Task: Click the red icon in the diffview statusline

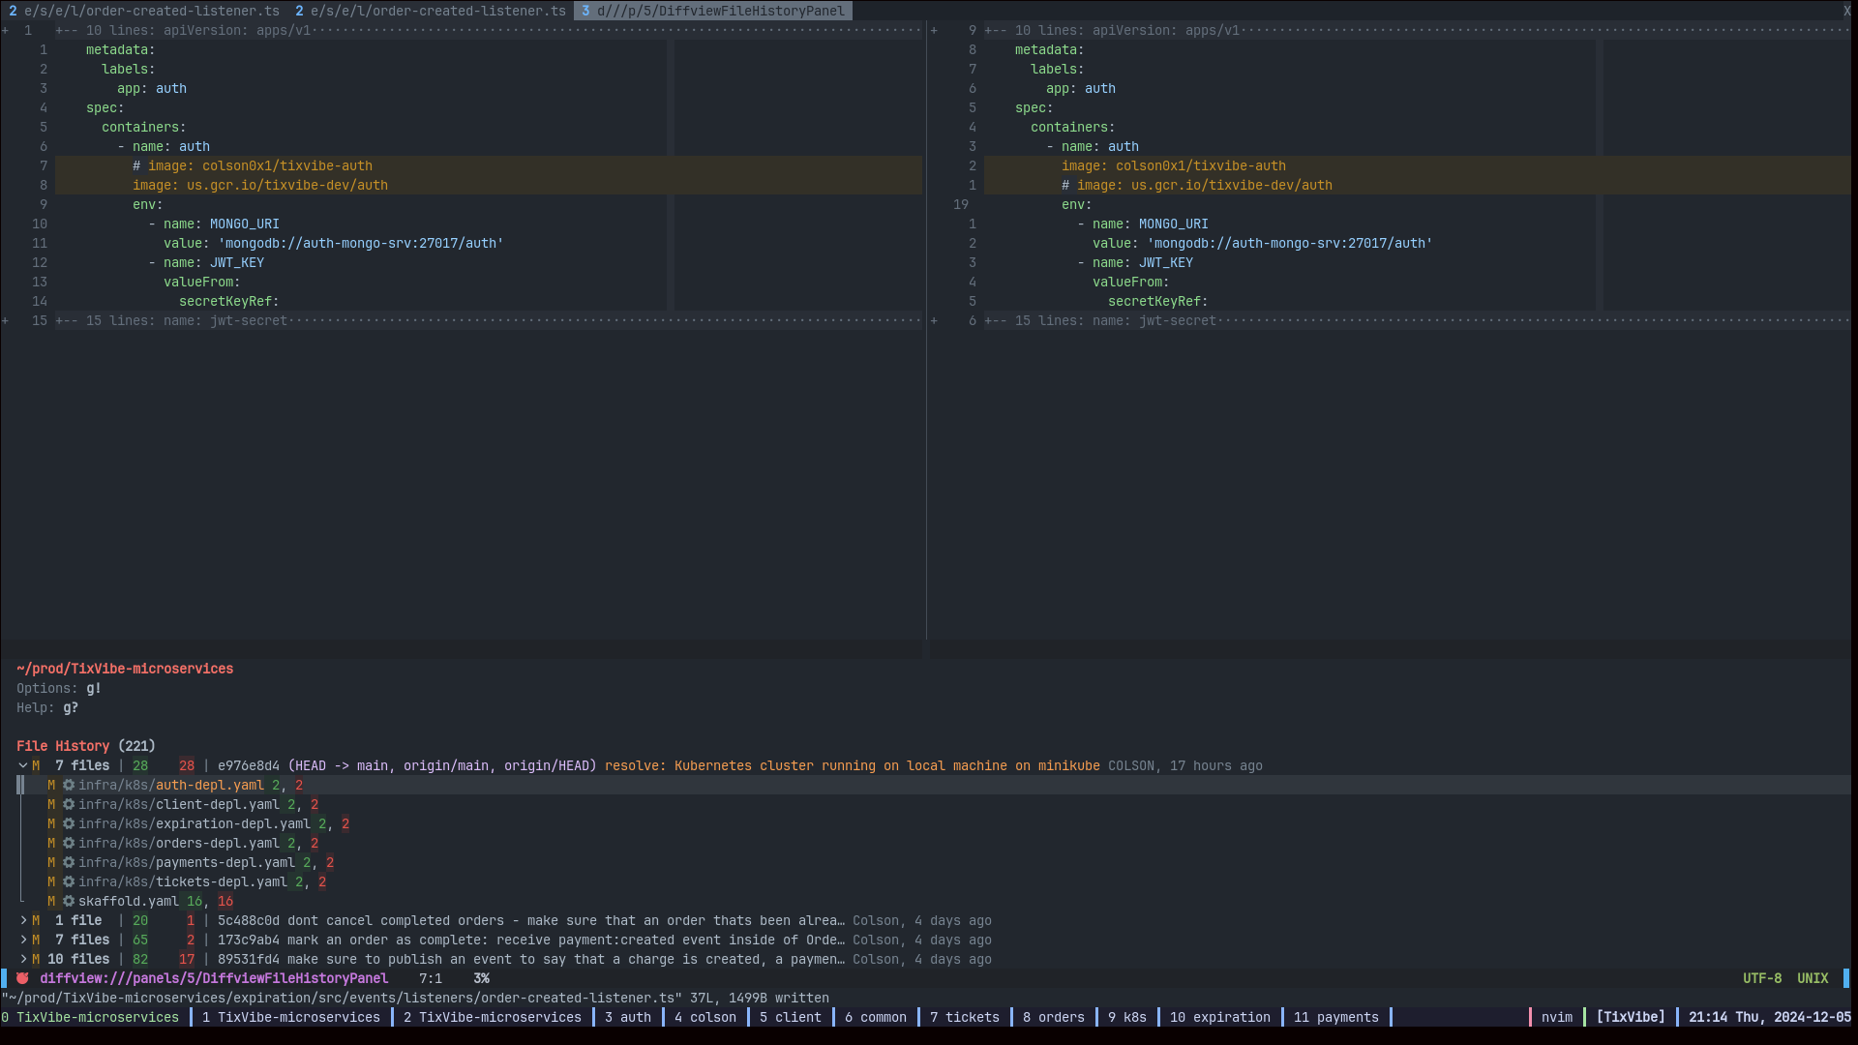Action: [x=22, y=978]
